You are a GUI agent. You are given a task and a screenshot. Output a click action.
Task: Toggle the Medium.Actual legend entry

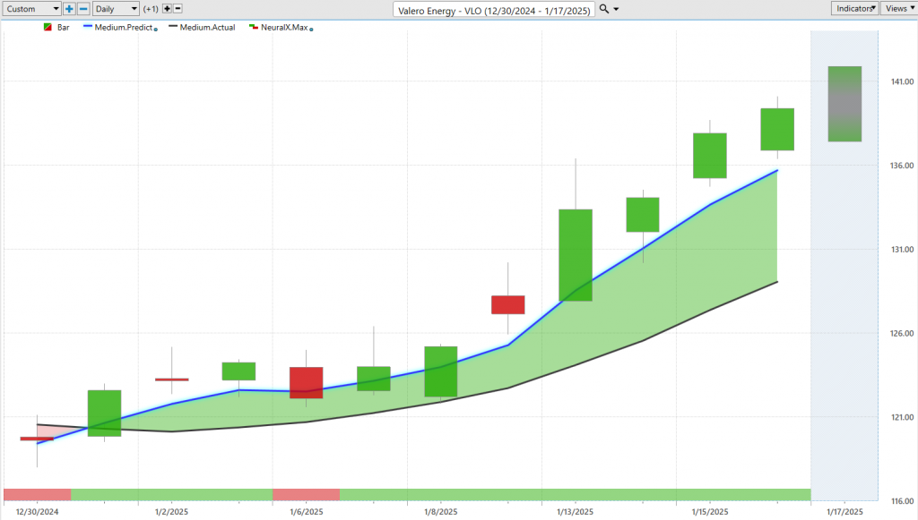click(x=207, y=28)
